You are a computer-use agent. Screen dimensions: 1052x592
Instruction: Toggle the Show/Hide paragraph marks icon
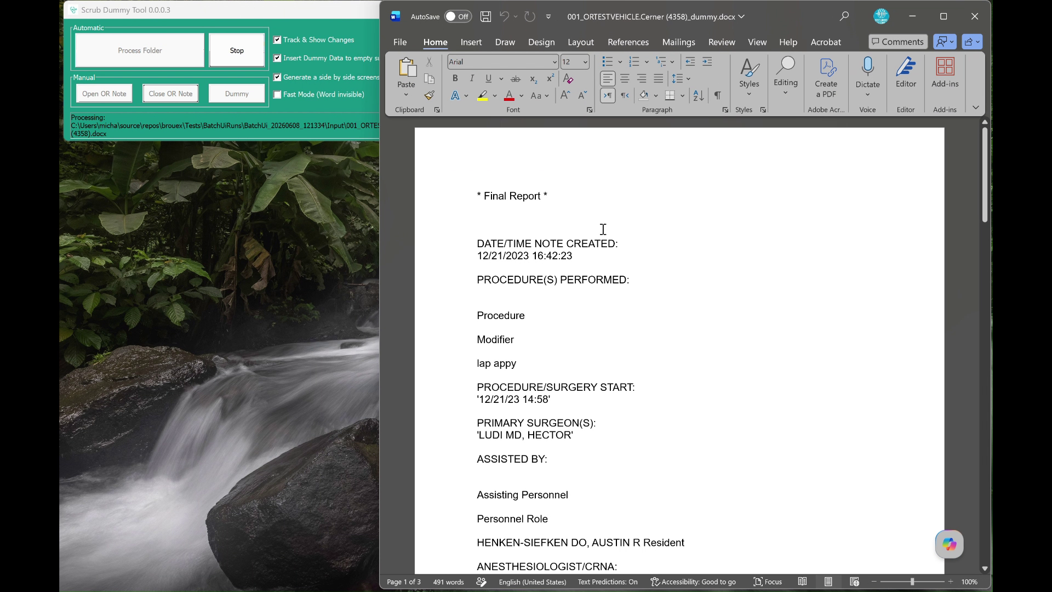[x=717, y=95]
